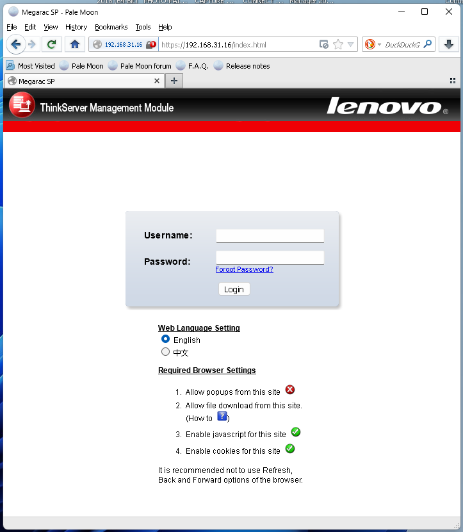Show all tabs grid icon
Screen dimensions: 463x532
(453, 81)
